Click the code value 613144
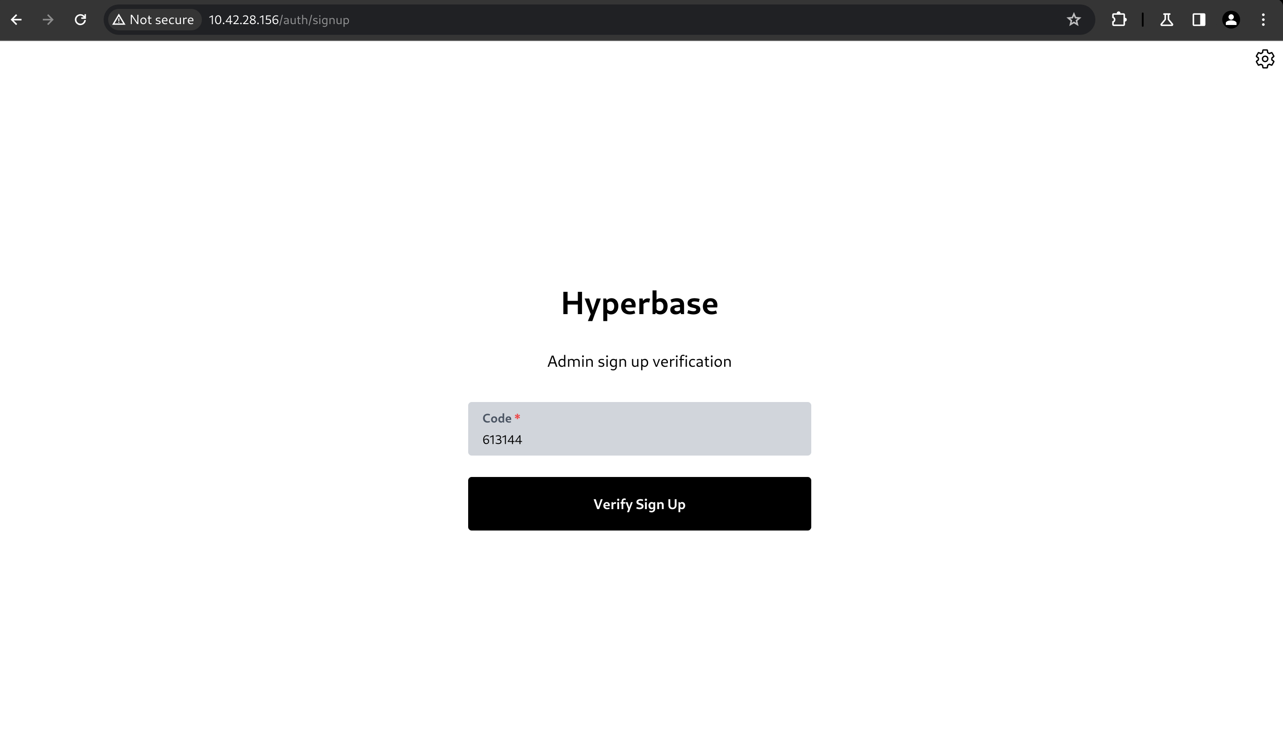 coord(502,439)
